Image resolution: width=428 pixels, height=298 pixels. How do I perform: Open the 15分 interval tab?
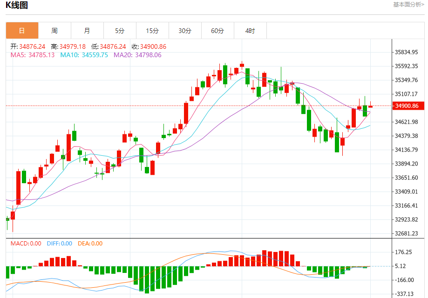click(x=152, y=31)
